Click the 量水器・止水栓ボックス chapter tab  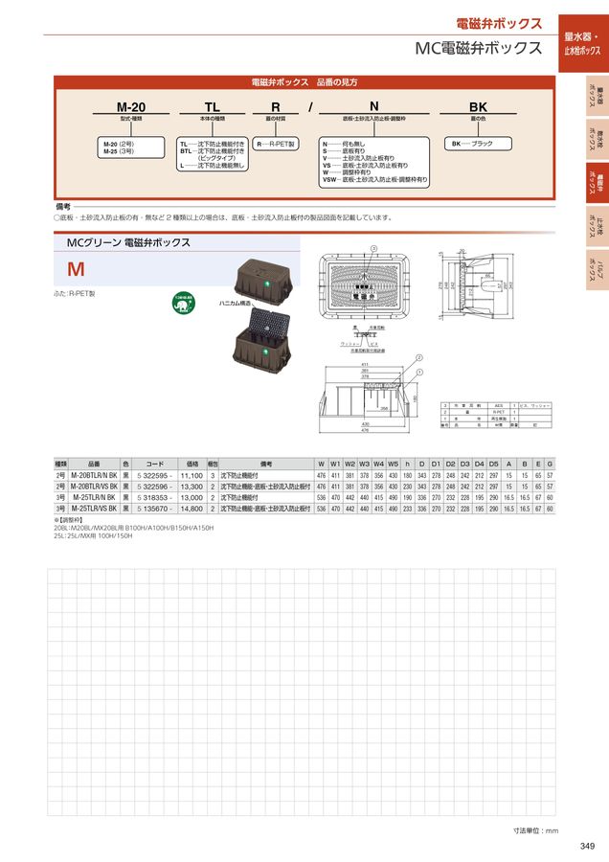[583, 43]
